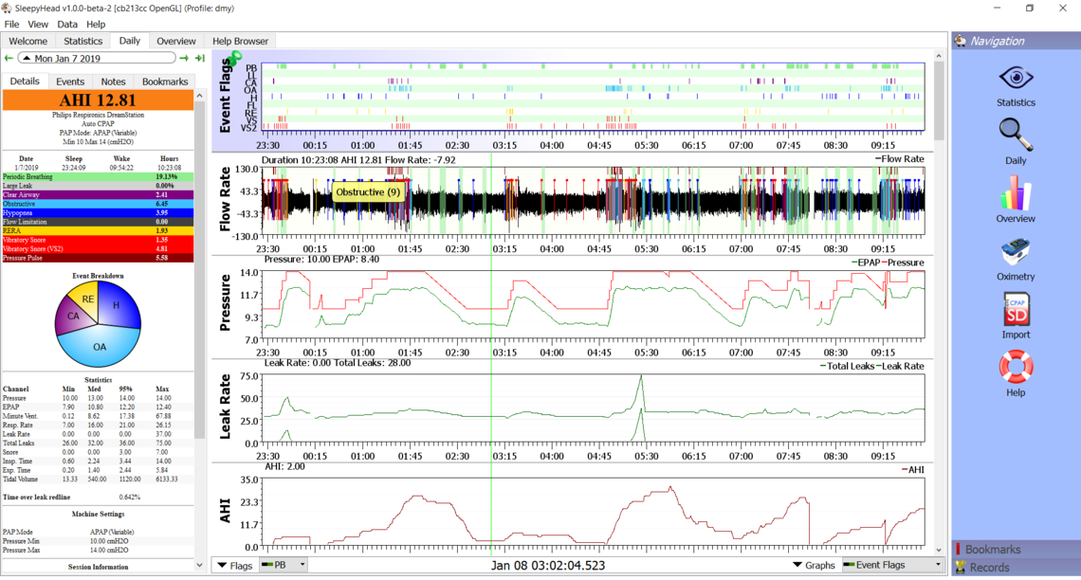The width and height of the screenshot is (1081, 580).
Task: Click the Import SD card icon
Action: (x=1016, y=310)
